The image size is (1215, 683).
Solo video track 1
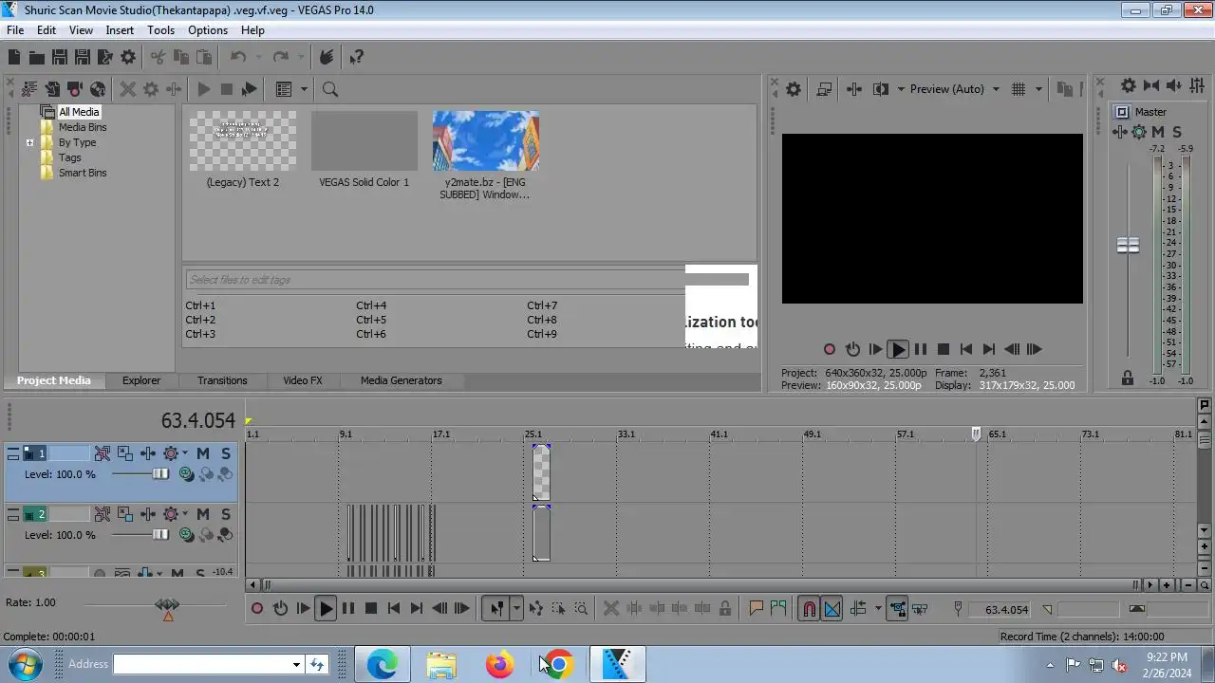pyautogui.click(x=226, y=454)
